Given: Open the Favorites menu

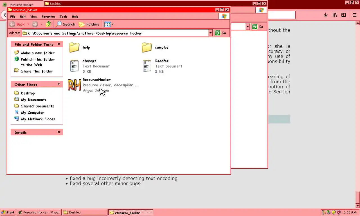Looking at the screenshot, I should tap(48, 17).
